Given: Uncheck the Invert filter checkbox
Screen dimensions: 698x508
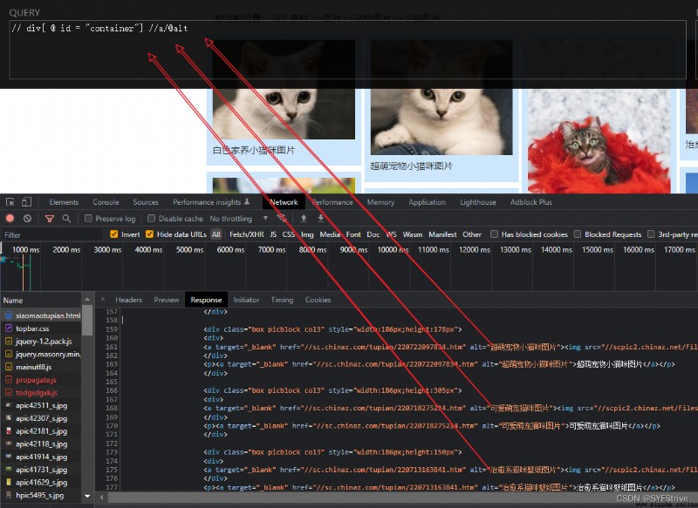Looking at the screenshot, I should coord(114,234).
